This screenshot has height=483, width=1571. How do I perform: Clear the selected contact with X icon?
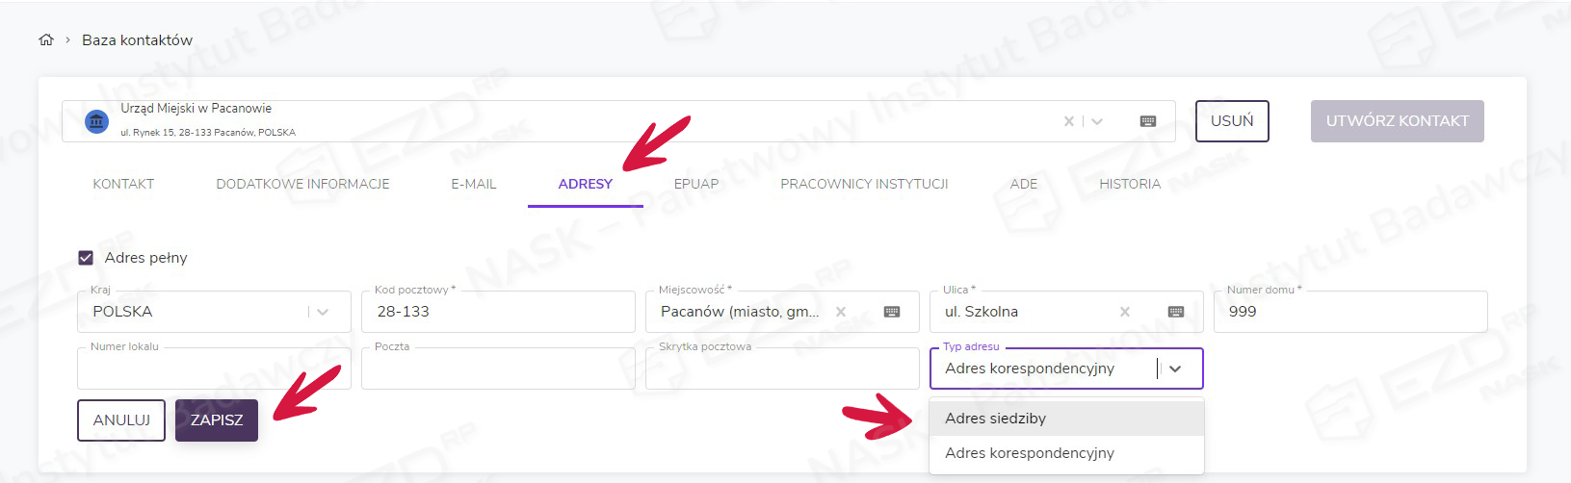pos(1068,121)
